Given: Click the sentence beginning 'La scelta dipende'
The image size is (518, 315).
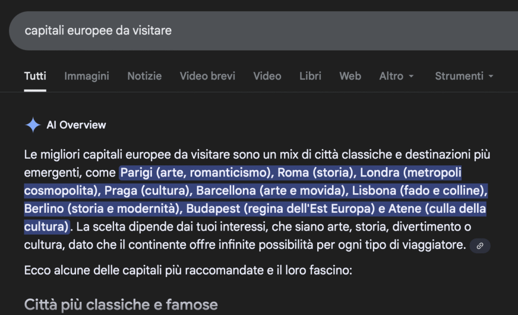Looking at the screenshot, I should (202, 226).
